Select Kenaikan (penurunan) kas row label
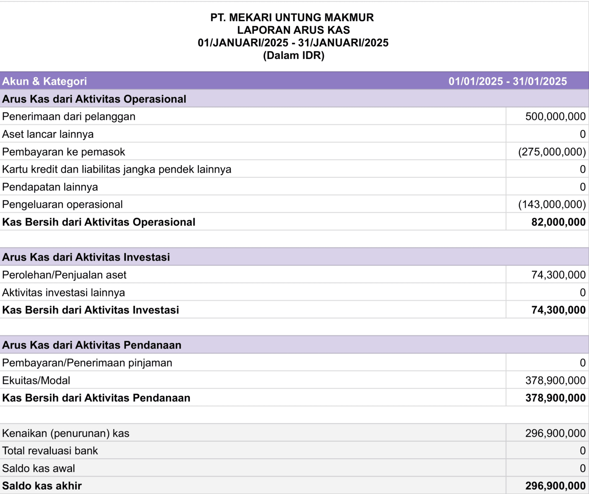 66,433
